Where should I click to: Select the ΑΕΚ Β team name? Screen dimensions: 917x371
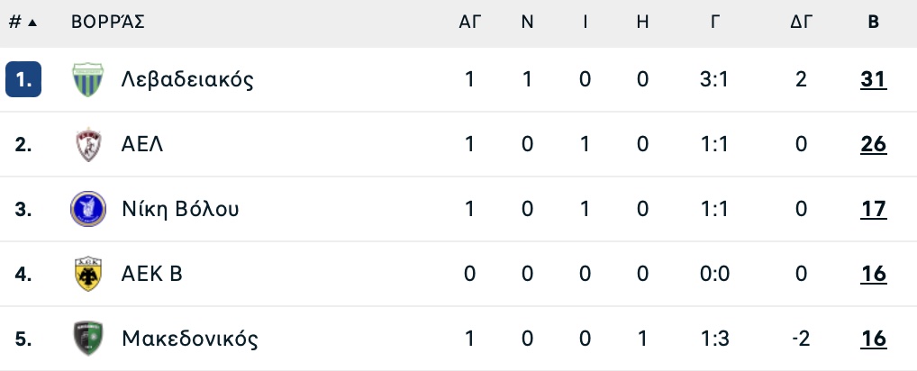click(152, 274)
